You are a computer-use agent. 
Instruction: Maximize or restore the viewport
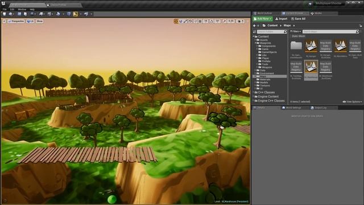click(x=247, y=21)
